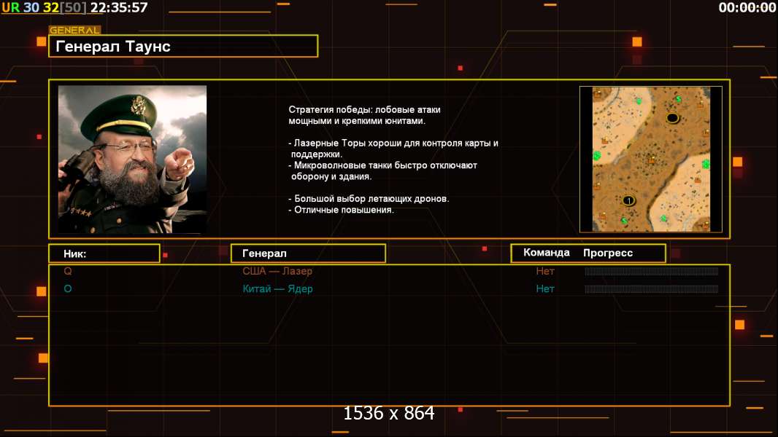
Task: Click the 'Прогресс' column header
Action: click(608, 253)
